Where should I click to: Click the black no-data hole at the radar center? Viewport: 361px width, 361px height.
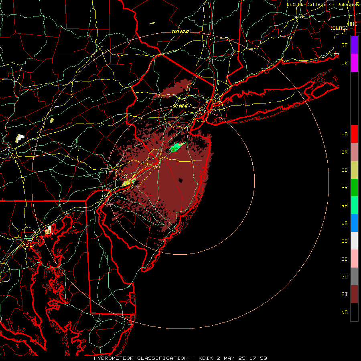click(180, 180)
